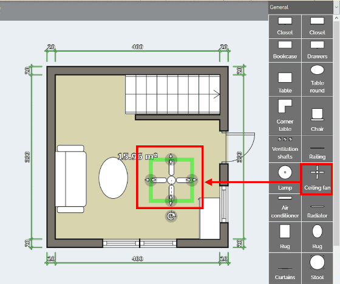This screenshot has width=340, height=284.
Task: Select the staircase in the floor plan
Action: click(173, 94)
